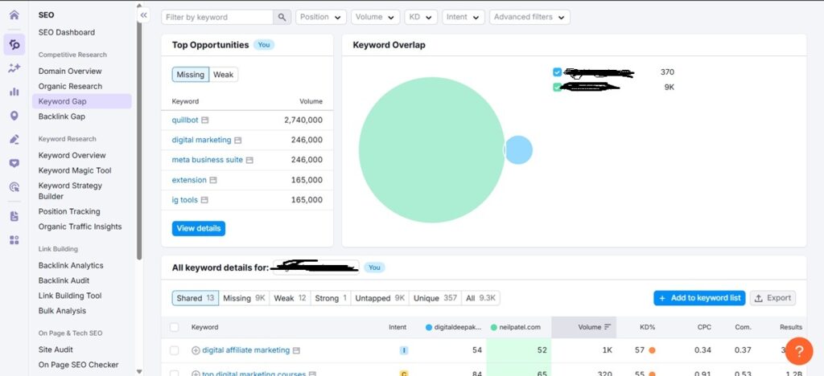824x376 pixels.
Task: Open the digital affiliate marketing keyword link
Action: click(246, 350)
